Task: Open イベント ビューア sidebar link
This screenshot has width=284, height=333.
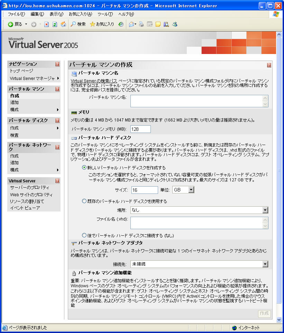Action: point(25,208)
